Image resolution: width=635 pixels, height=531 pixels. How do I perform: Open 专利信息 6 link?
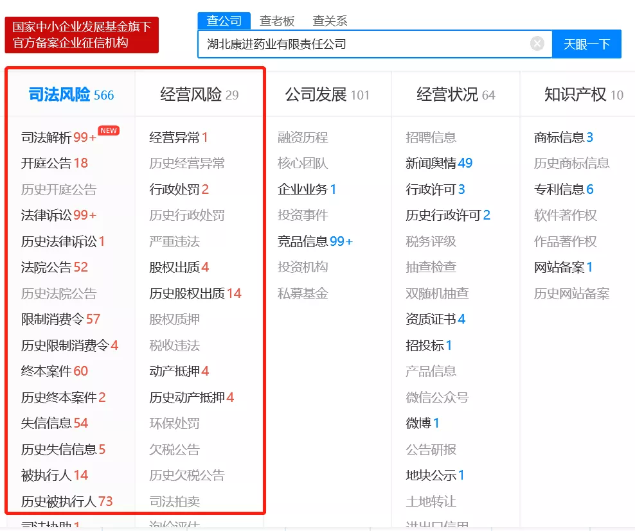[564, 189]
